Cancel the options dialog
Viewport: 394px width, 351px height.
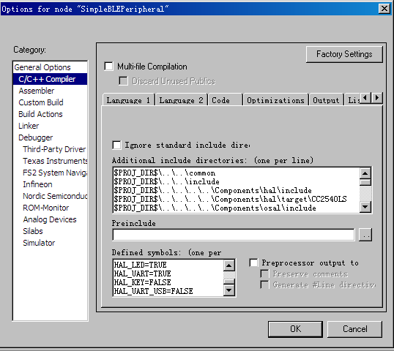coord(354,329)
